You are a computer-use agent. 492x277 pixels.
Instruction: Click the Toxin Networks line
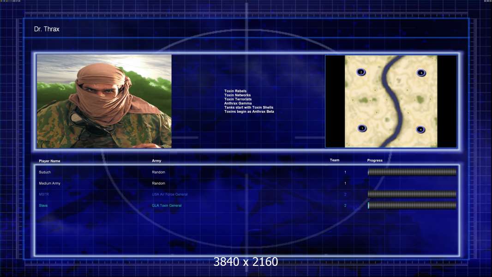pos(238,95)
